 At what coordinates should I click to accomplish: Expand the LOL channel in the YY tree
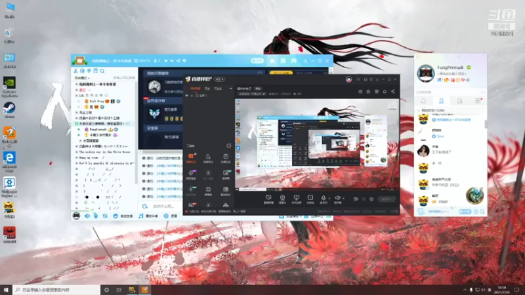(x=77, y=96)
